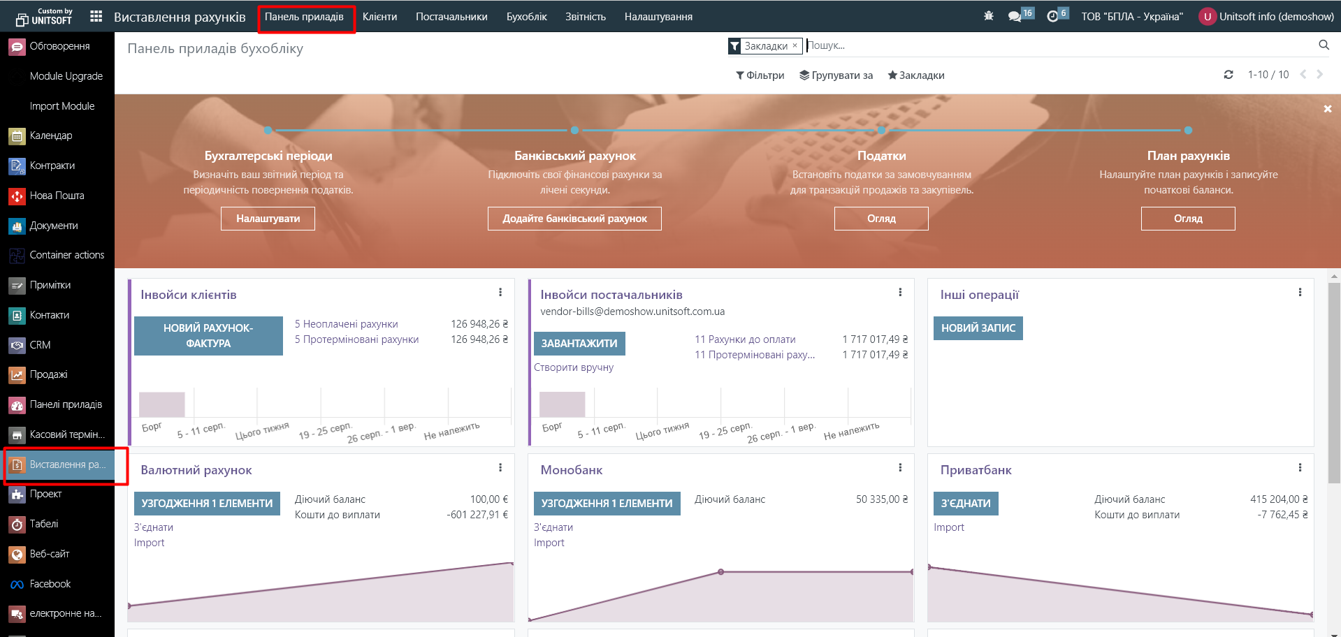The height and width of the screenshot is (637, 1341).
Task: Click the 5 Неоплачені рахунки link
Action: 346,324
